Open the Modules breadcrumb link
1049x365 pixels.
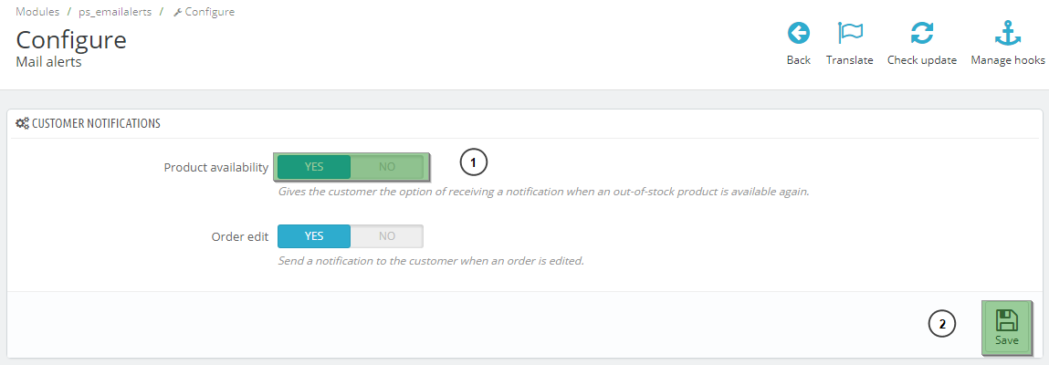pos(37,12)
